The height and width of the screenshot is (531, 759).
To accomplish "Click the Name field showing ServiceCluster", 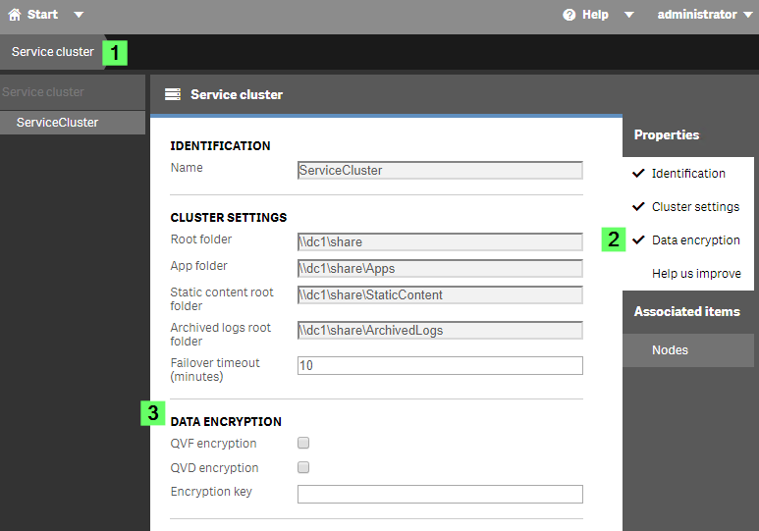I will [x=440, y=171].
